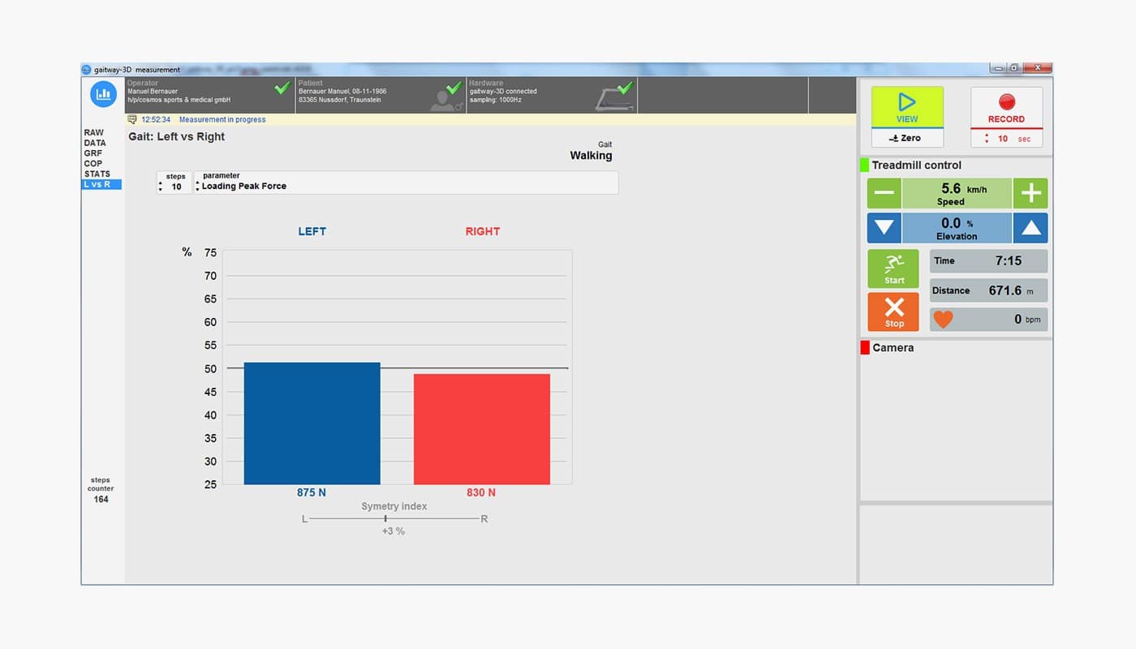Adjust the record seconds stepper
This screenshot has width=1136, height=649.
click(x=987, y=139)
